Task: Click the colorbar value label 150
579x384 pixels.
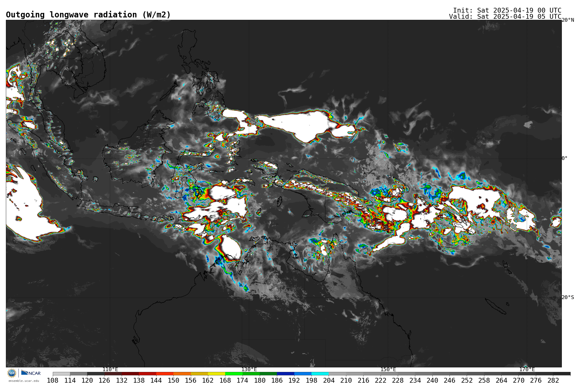Action: coord(173,380)
